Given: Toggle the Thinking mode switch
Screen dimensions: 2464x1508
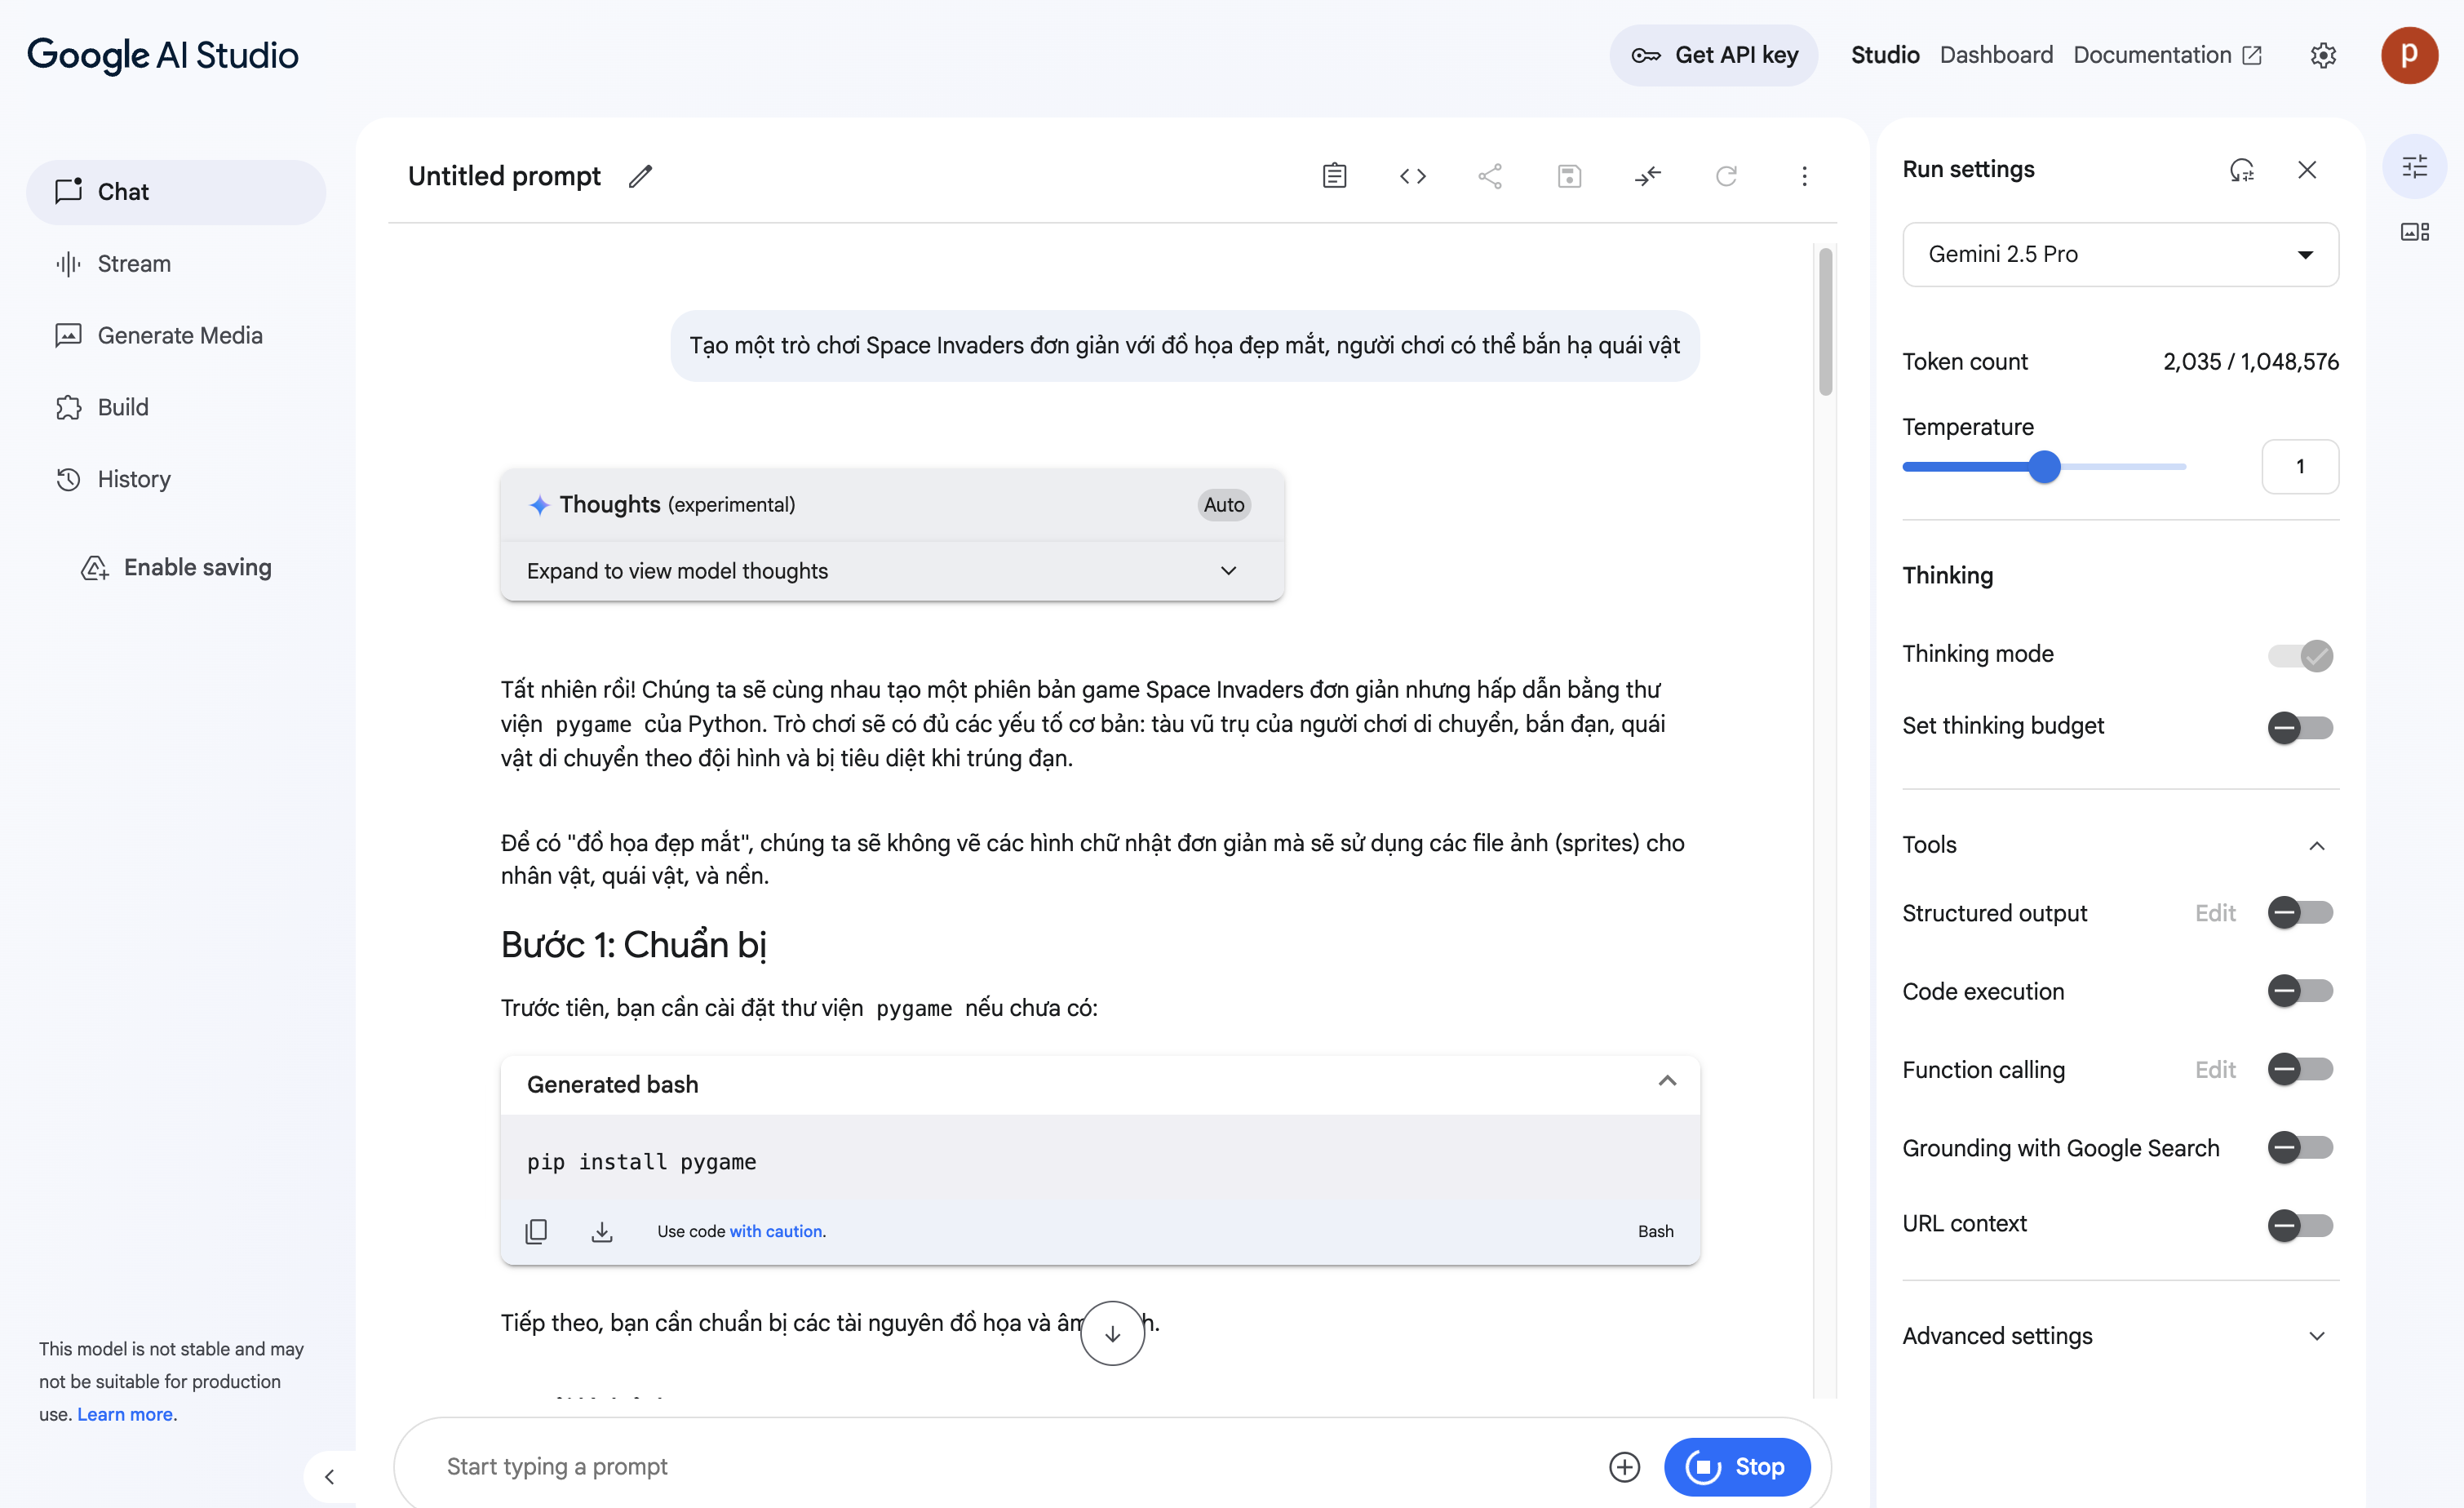Looking at the screenshot, I should pos(2299,655).
